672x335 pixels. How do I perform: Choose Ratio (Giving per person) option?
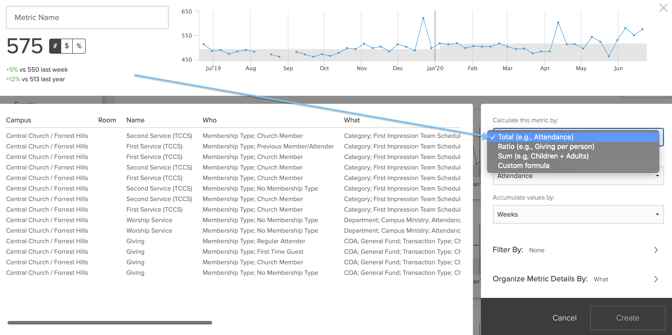point(546,146)
